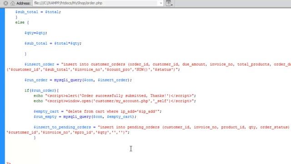Click the '$insert_order' variable assignment
291x164 pixels.
pos(40,64)
